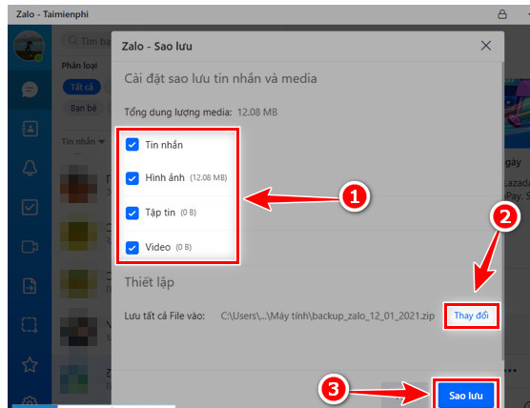Click the Thay đổi link
Image resolution: width=530 pixels, height=408 pixels.
click(471, 316)
